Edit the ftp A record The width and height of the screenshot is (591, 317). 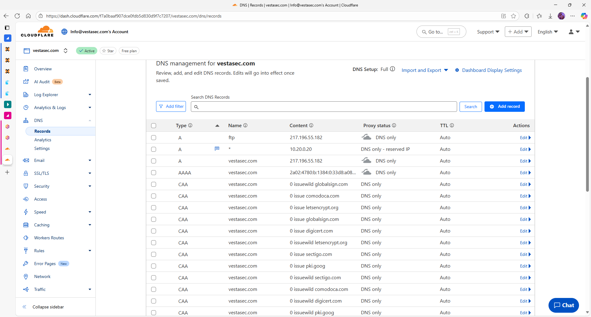click(525, 138)
